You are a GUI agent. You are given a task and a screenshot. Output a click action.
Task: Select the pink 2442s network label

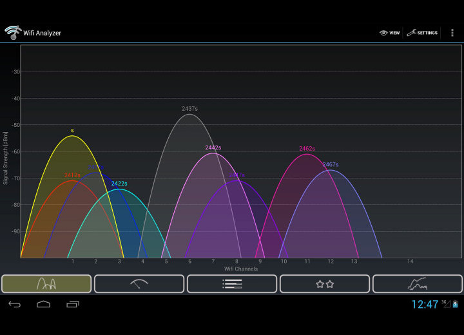(x=213, y=148)
